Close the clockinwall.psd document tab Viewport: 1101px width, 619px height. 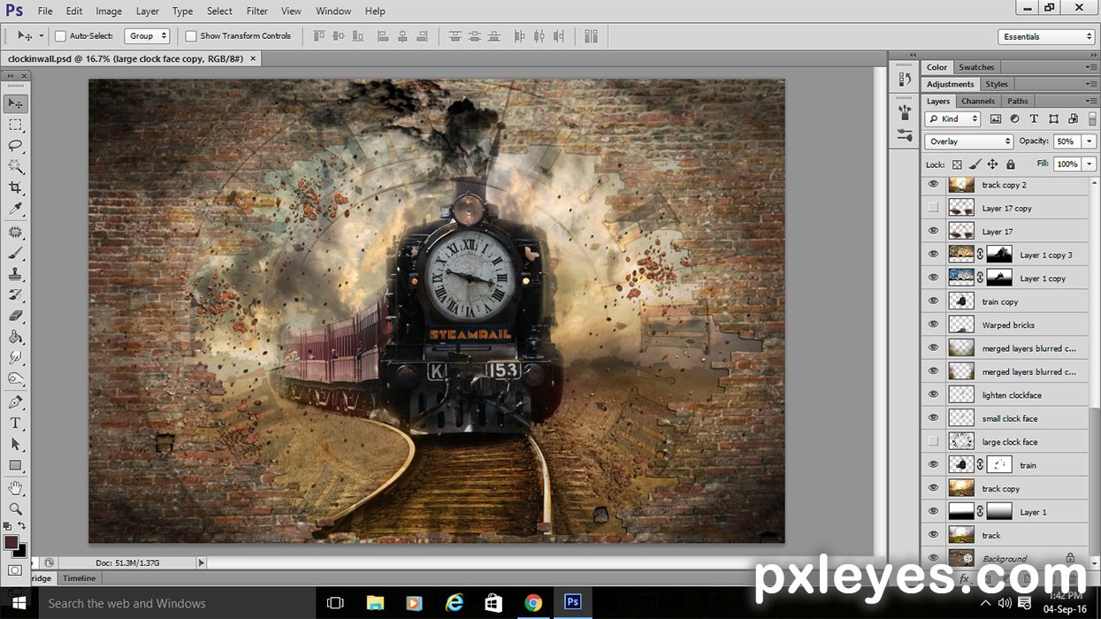click(253, 58)
